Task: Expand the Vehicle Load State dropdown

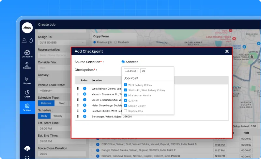Action: point(61,91)
